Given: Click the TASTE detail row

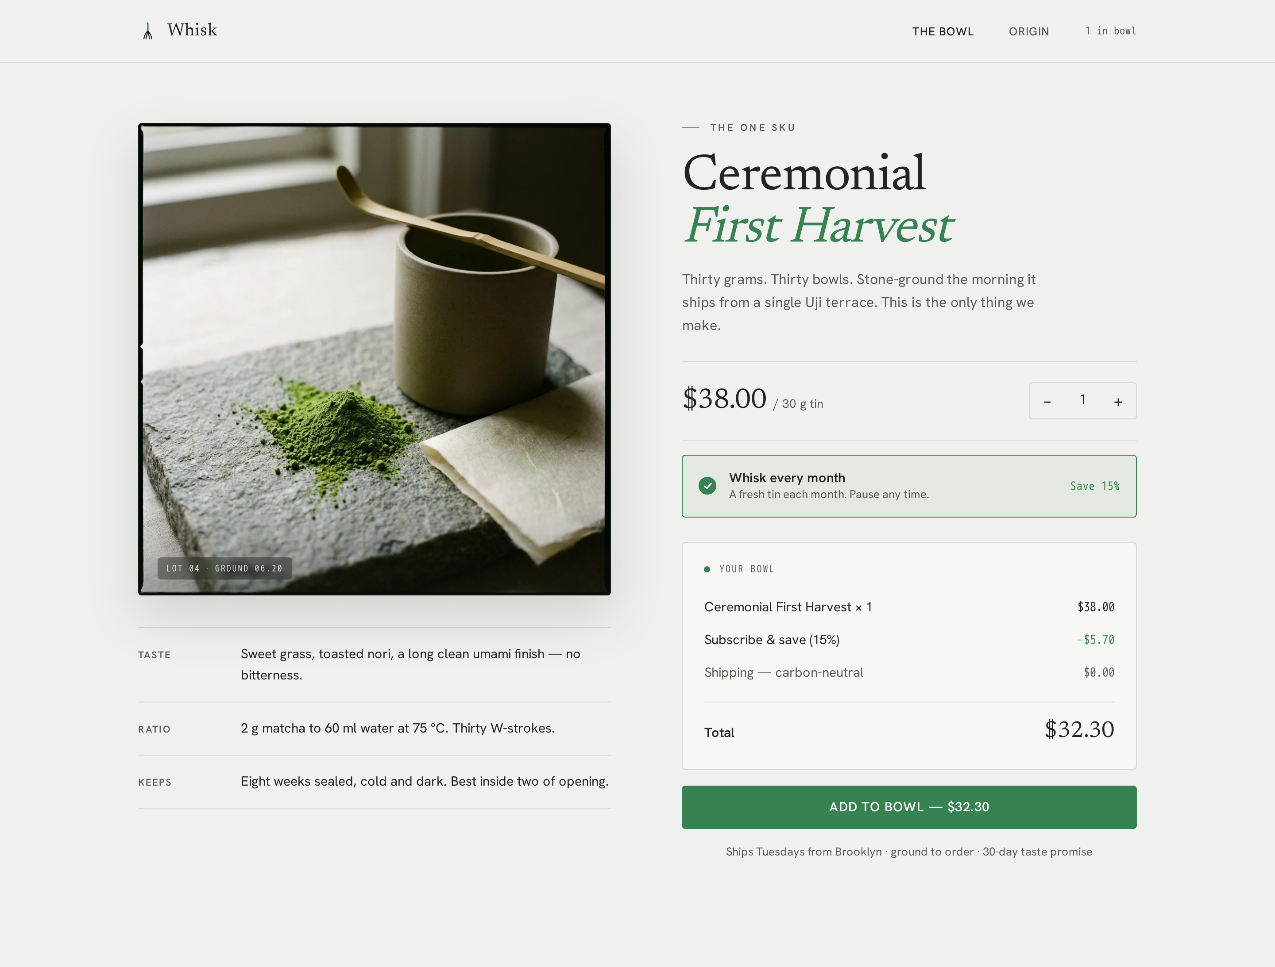Looking at the screenshot, I should click(x=374, y=664).
